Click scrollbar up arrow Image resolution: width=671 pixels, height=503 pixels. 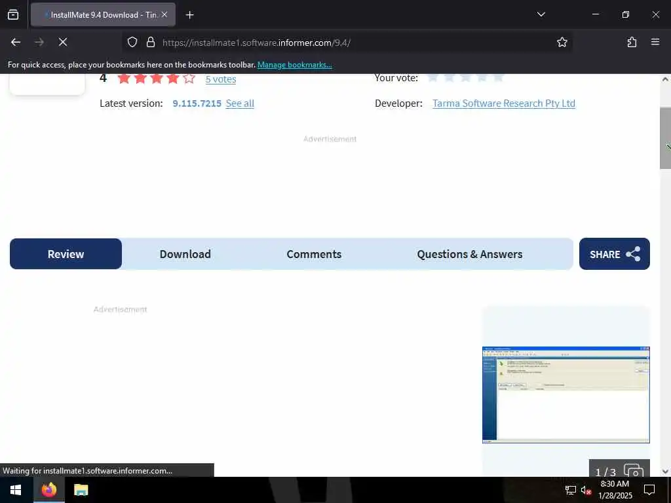point(665,79)
